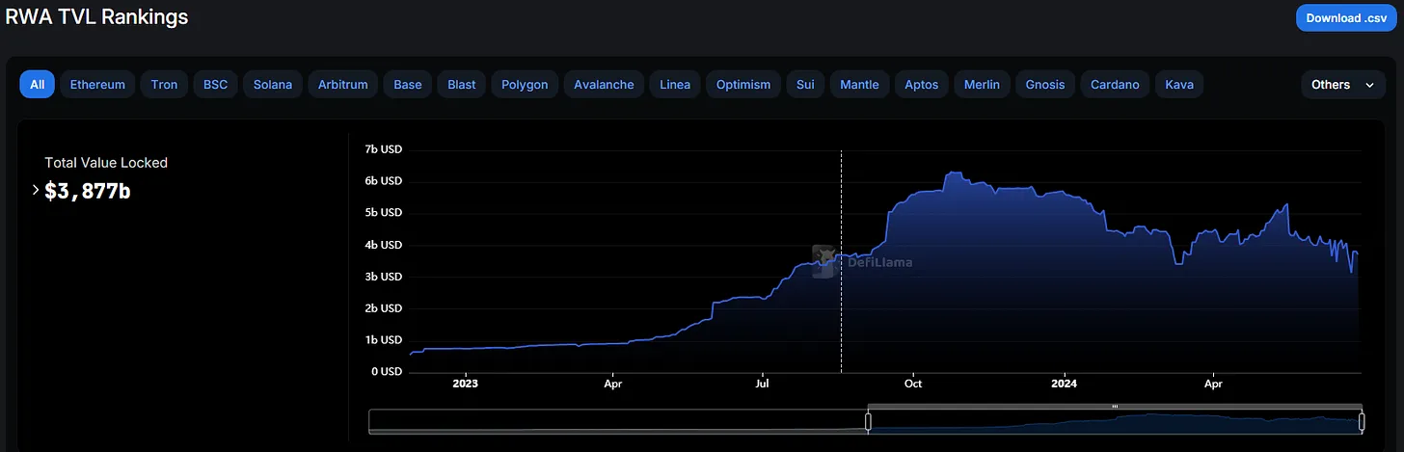Filter rankings by Optimism

pyautogui.click(x=743, y=85)
